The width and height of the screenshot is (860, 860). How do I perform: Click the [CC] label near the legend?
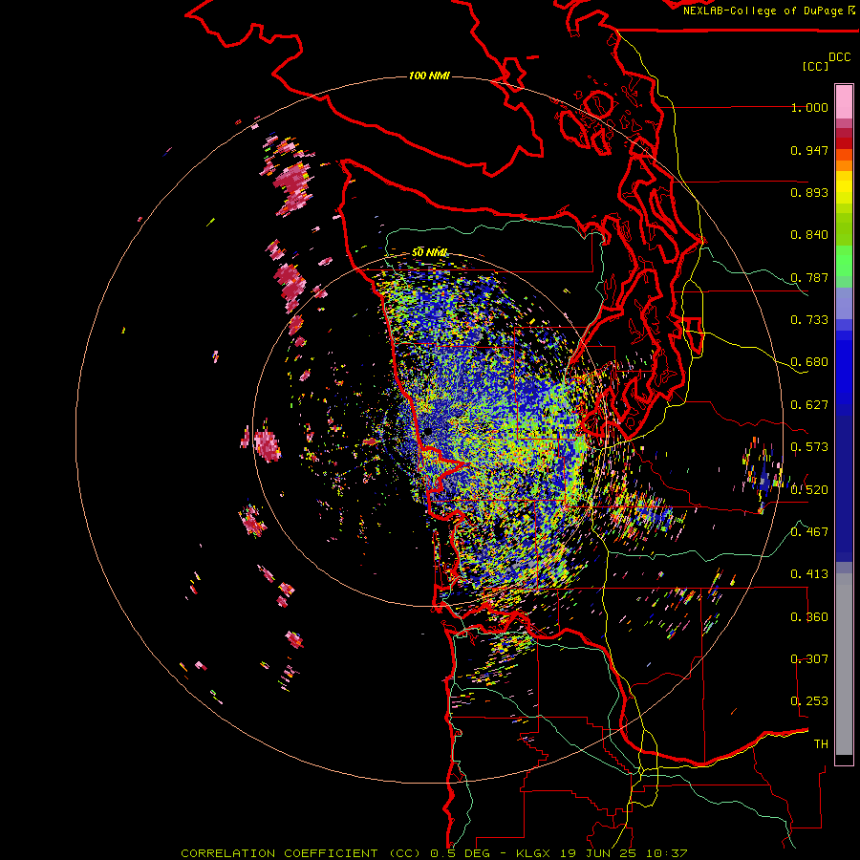point(815,66)
